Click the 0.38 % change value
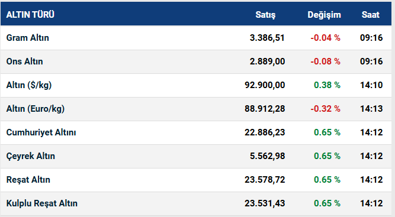The image size is (395, 217). 327,85
